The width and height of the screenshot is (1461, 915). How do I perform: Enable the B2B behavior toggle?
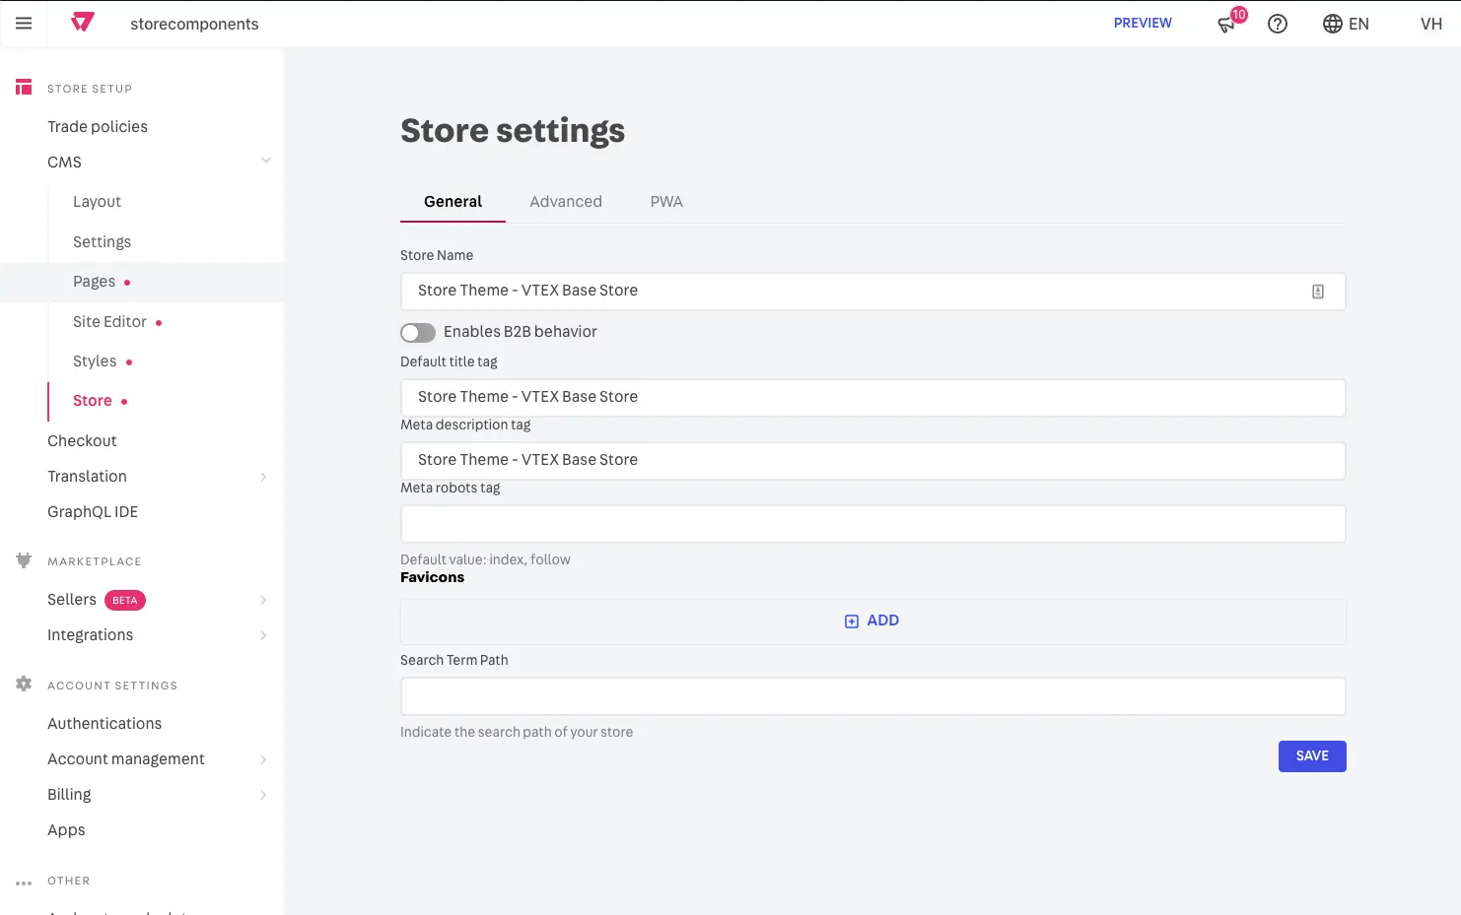pyautogui.click(x=418, y=333)
